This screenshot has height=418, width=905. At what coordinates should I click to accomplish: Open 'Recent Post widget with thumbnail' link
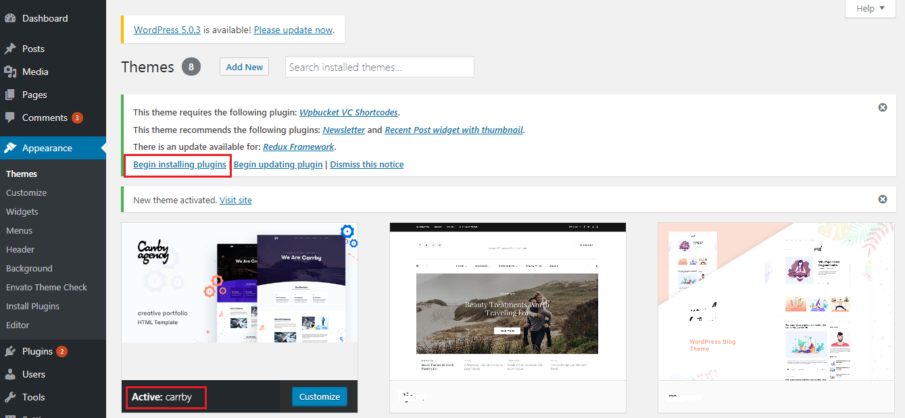click(x=454, y=130)
